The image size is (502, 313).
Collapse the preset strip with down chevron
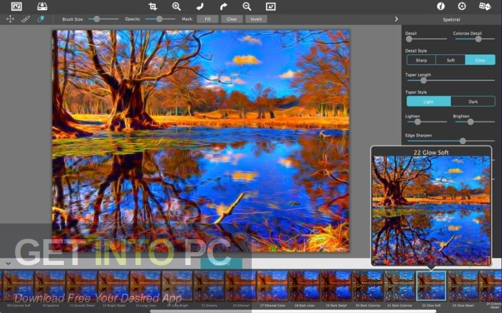click(9, 264)
